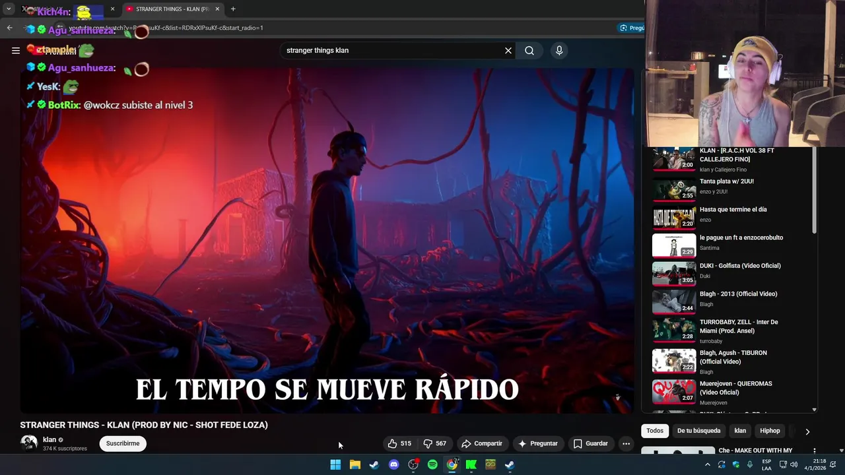Switch to Chrome in the taskbar

pos(452,464)
